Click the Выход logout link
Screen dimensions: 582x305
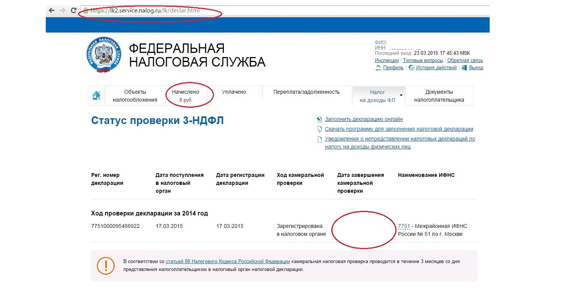point(476,68)
